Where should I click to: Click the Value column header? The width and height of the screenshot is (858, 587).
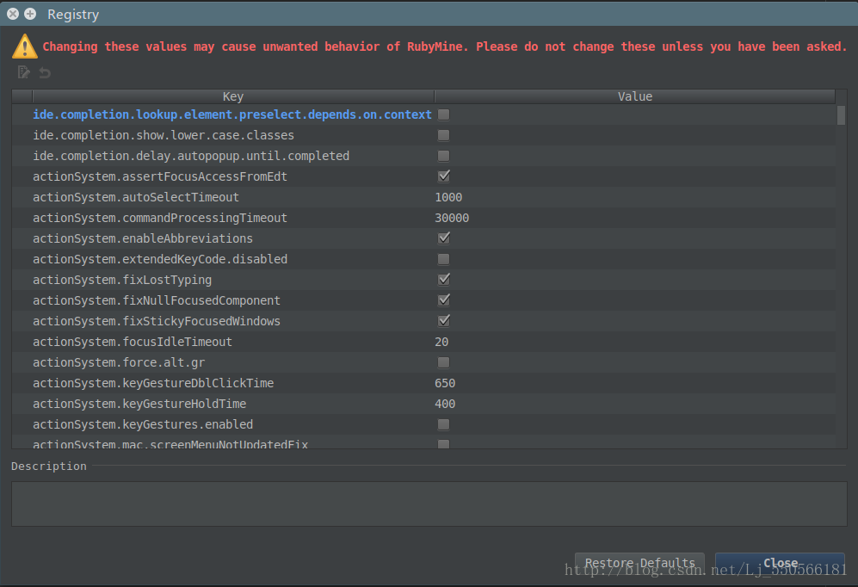[x=635, y=96]
